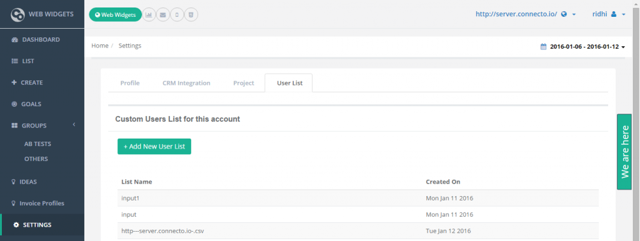This screenshot has height=241, width=640.
Task: Click the List bullet icon
Action: tap(15, 61)
